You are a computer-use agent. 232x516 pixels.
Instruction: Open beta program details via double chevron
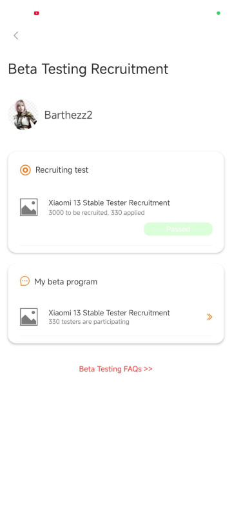(209, 317)
